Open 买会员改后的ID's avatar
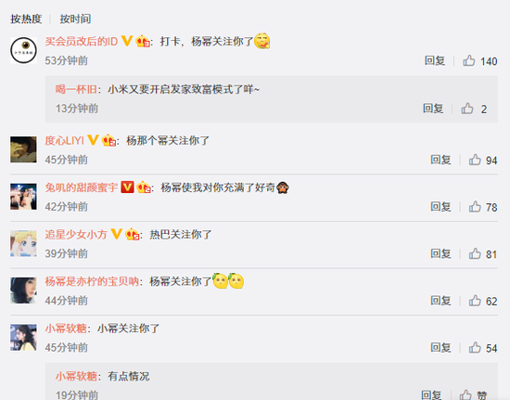Screen dimensions: 510x400 (x=23, y=50)
